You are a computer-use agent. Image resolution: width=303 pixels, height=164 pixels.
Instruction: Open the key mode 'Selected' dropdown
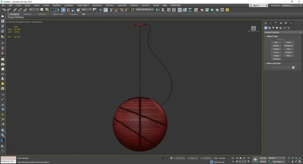[276, 158]
